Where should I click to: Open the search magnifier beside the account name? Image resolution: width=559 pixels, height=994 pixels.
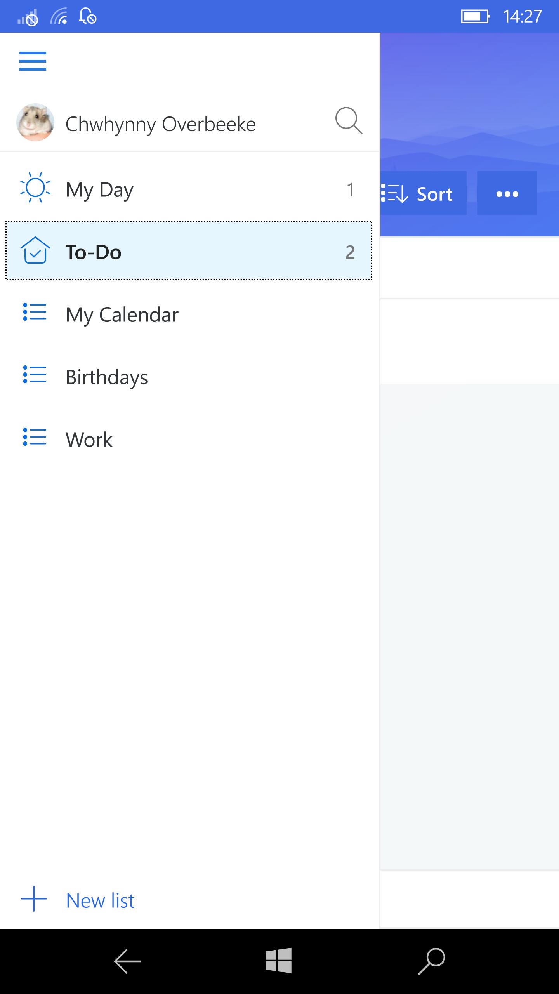point(348,121)
